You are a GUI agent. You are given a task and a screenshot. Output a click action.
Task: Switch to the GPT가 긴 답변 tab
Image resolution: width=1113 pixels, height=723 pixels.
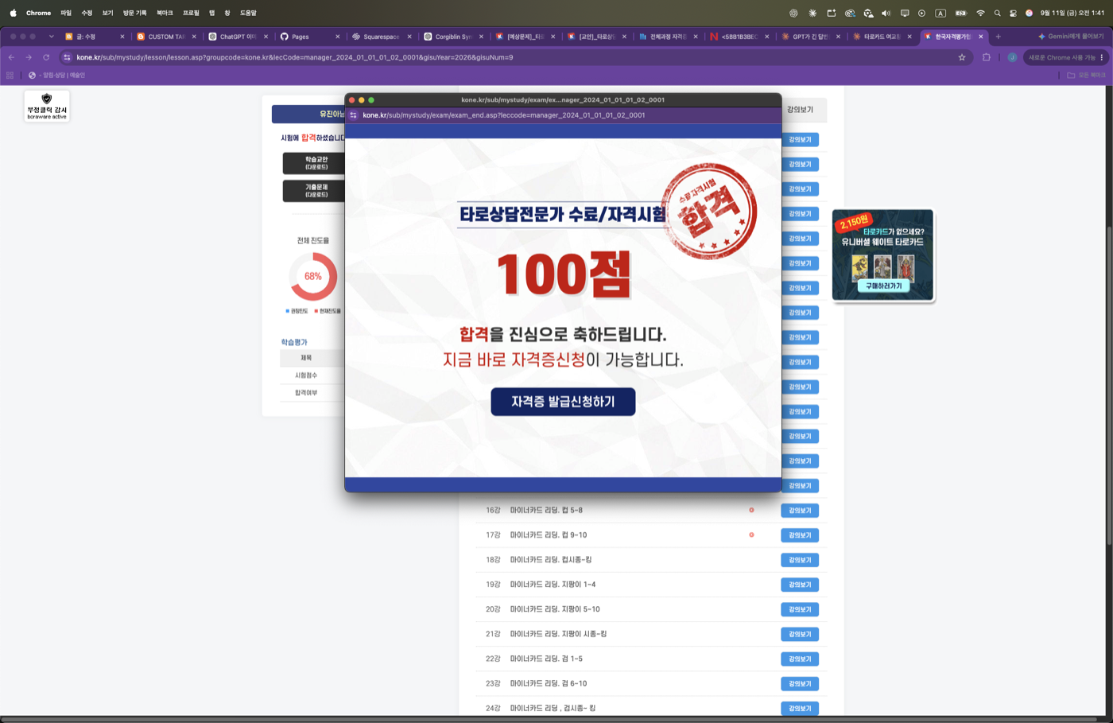tap(810, 37)
